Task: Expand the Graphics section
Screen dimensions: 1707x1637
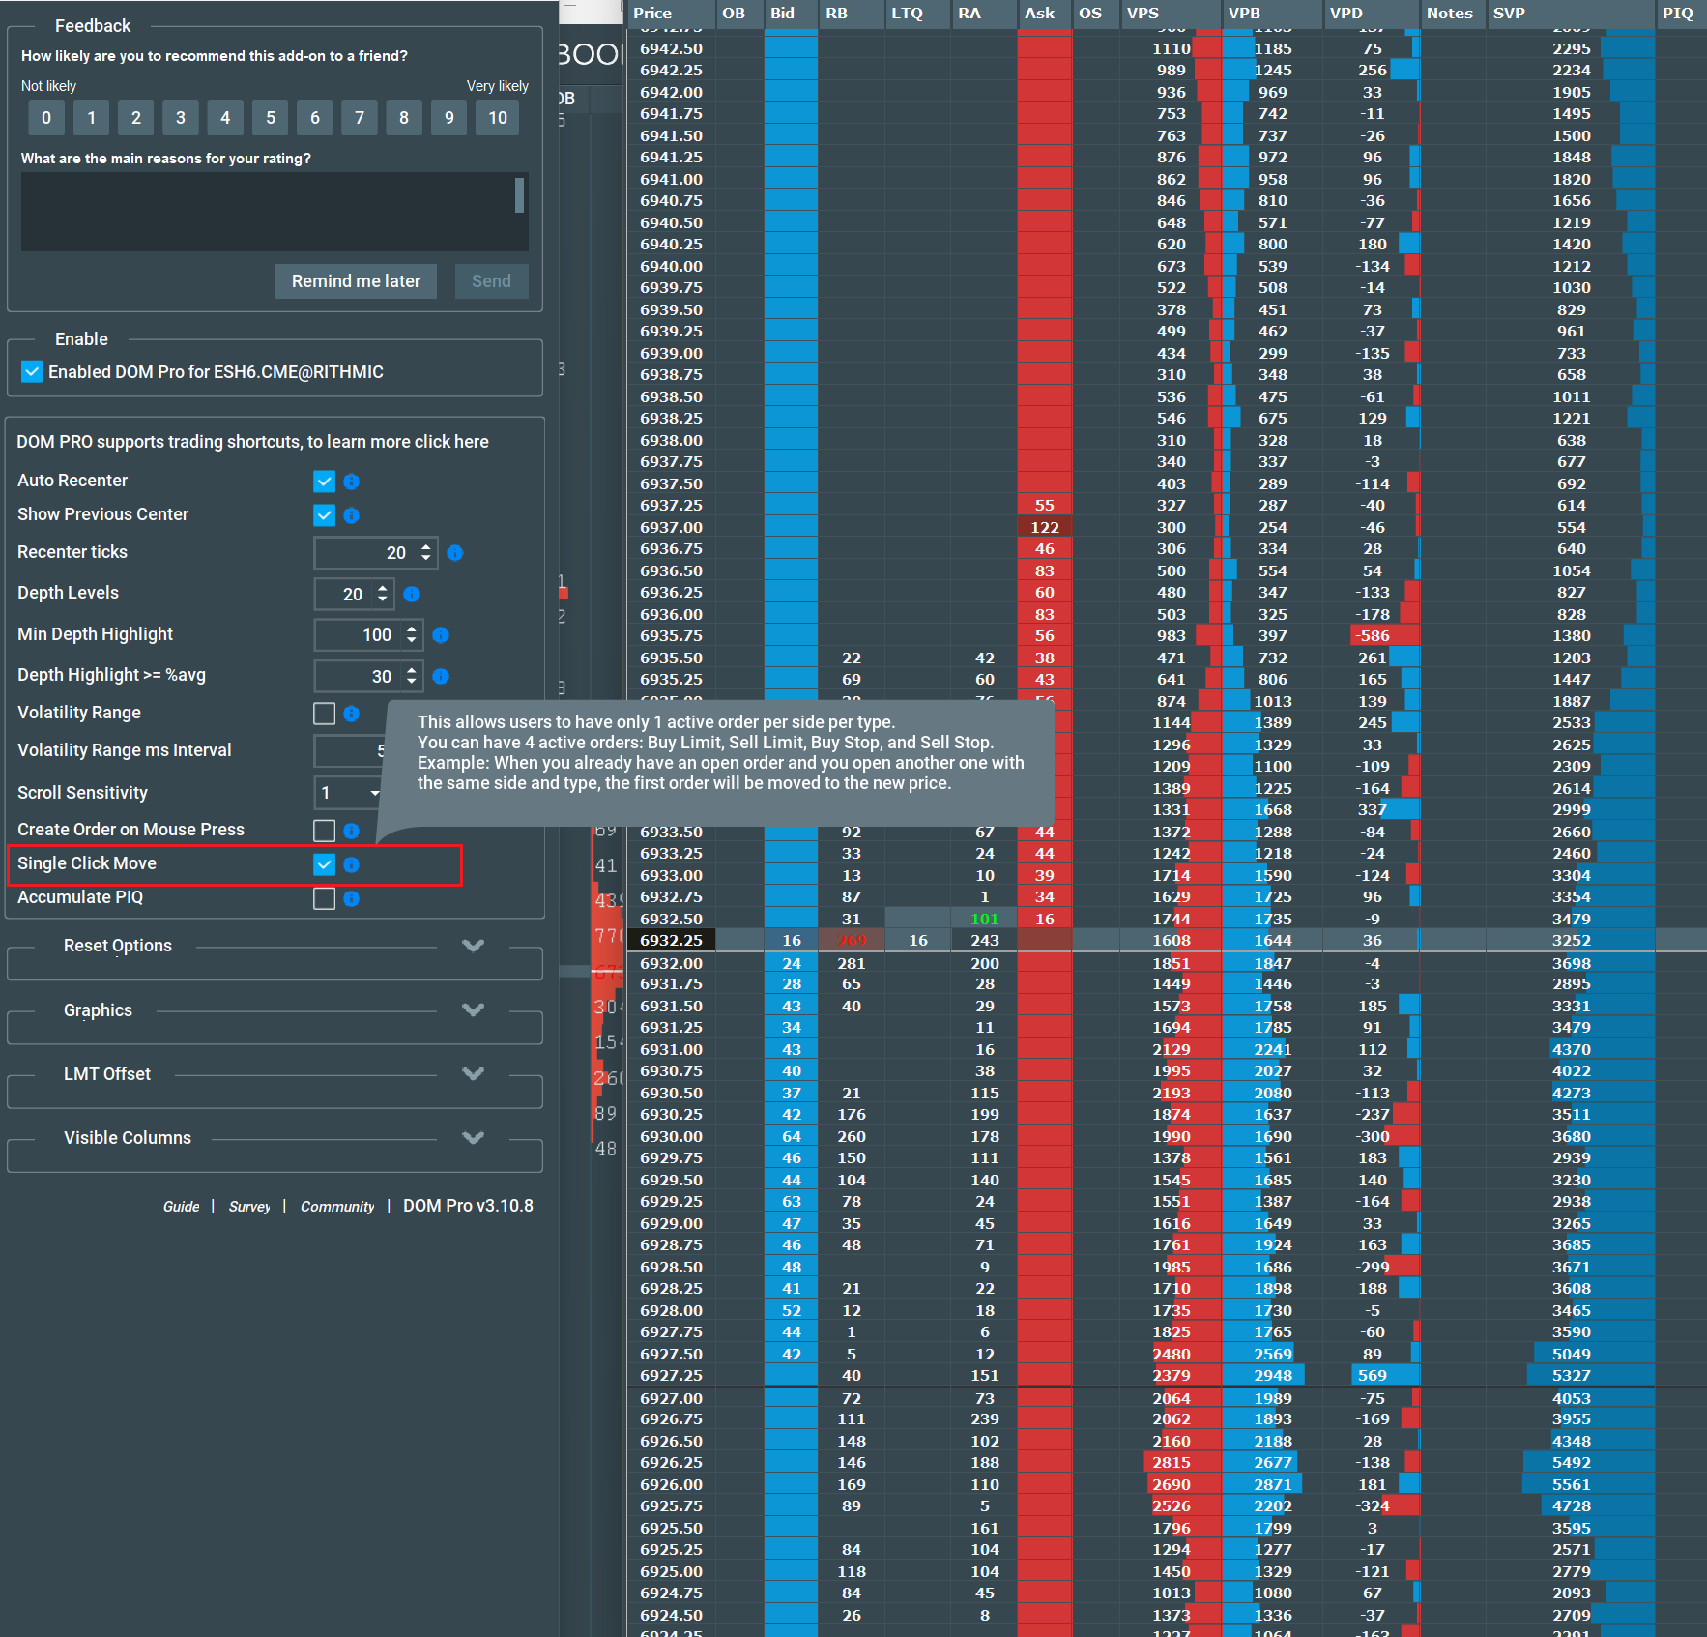Action: [x=473, y=1009]
